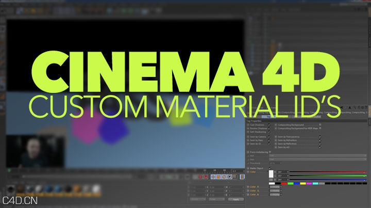Go back with Attribute Manager left arrow

click(342, 107)
